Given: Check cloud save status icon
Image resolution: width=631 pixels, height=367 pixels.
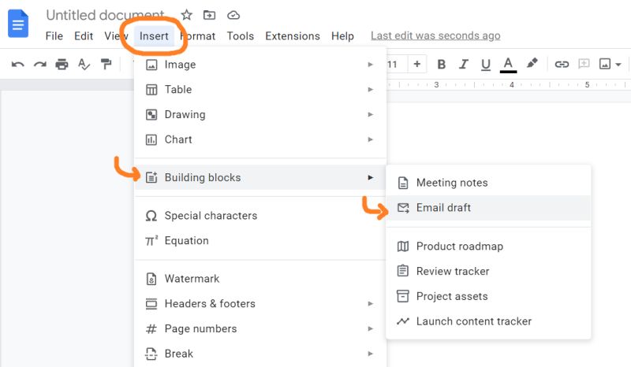Looking at the screenshot, I should pyautogui.click(x=233, y=15).
